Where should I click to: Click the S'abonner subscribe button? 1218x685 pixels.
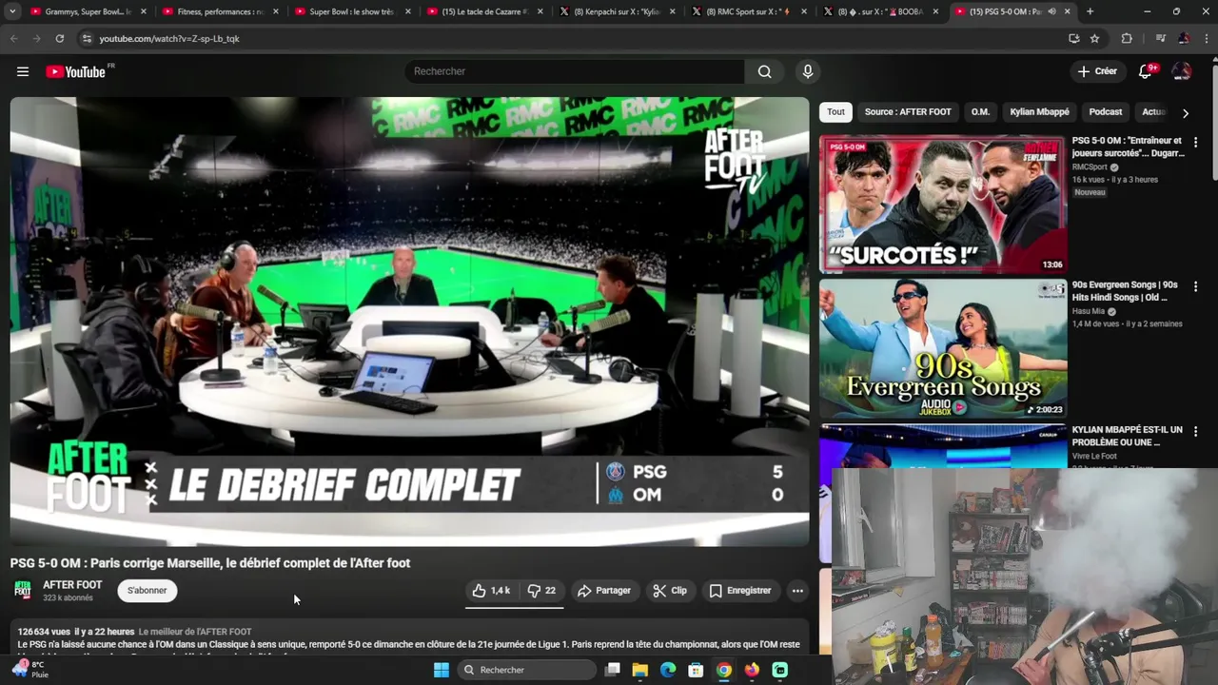(147, 591)
